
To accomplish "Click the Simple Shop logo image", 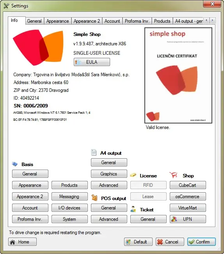I will click(x=38, y=47).
